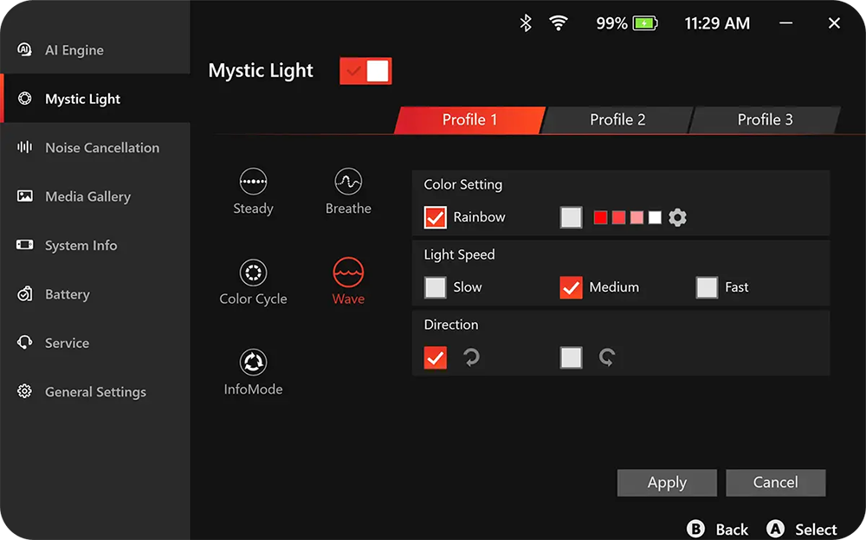Open Noise Cancellation sidebar icon
Viewport: 866px width, 540px height.
coord(24,147)
